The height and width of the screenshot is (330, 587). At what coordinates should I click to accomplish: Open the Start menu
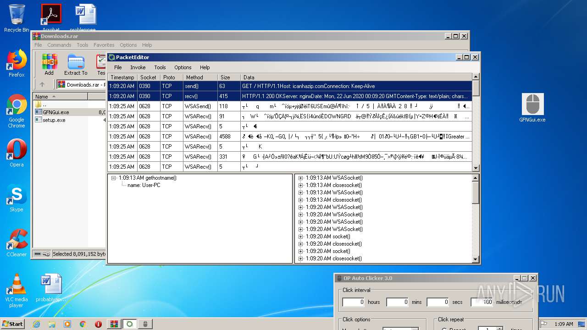pos(13,324)
